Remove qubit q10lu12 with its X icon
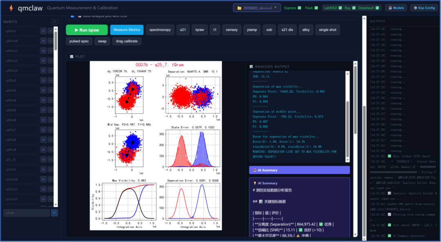441x242 pixels. (x=50, y=61)
